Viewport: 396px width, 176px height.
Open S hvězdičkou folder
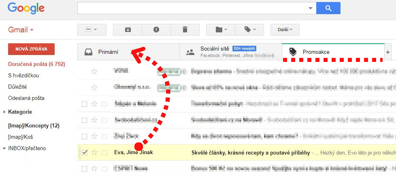[23, 76]
